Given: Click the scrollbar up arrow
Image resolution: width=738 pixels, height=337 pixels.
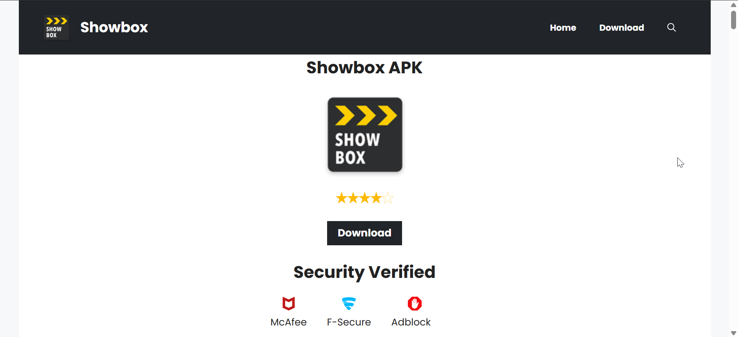Looking at the screenshot, I should tap(733, 5).
